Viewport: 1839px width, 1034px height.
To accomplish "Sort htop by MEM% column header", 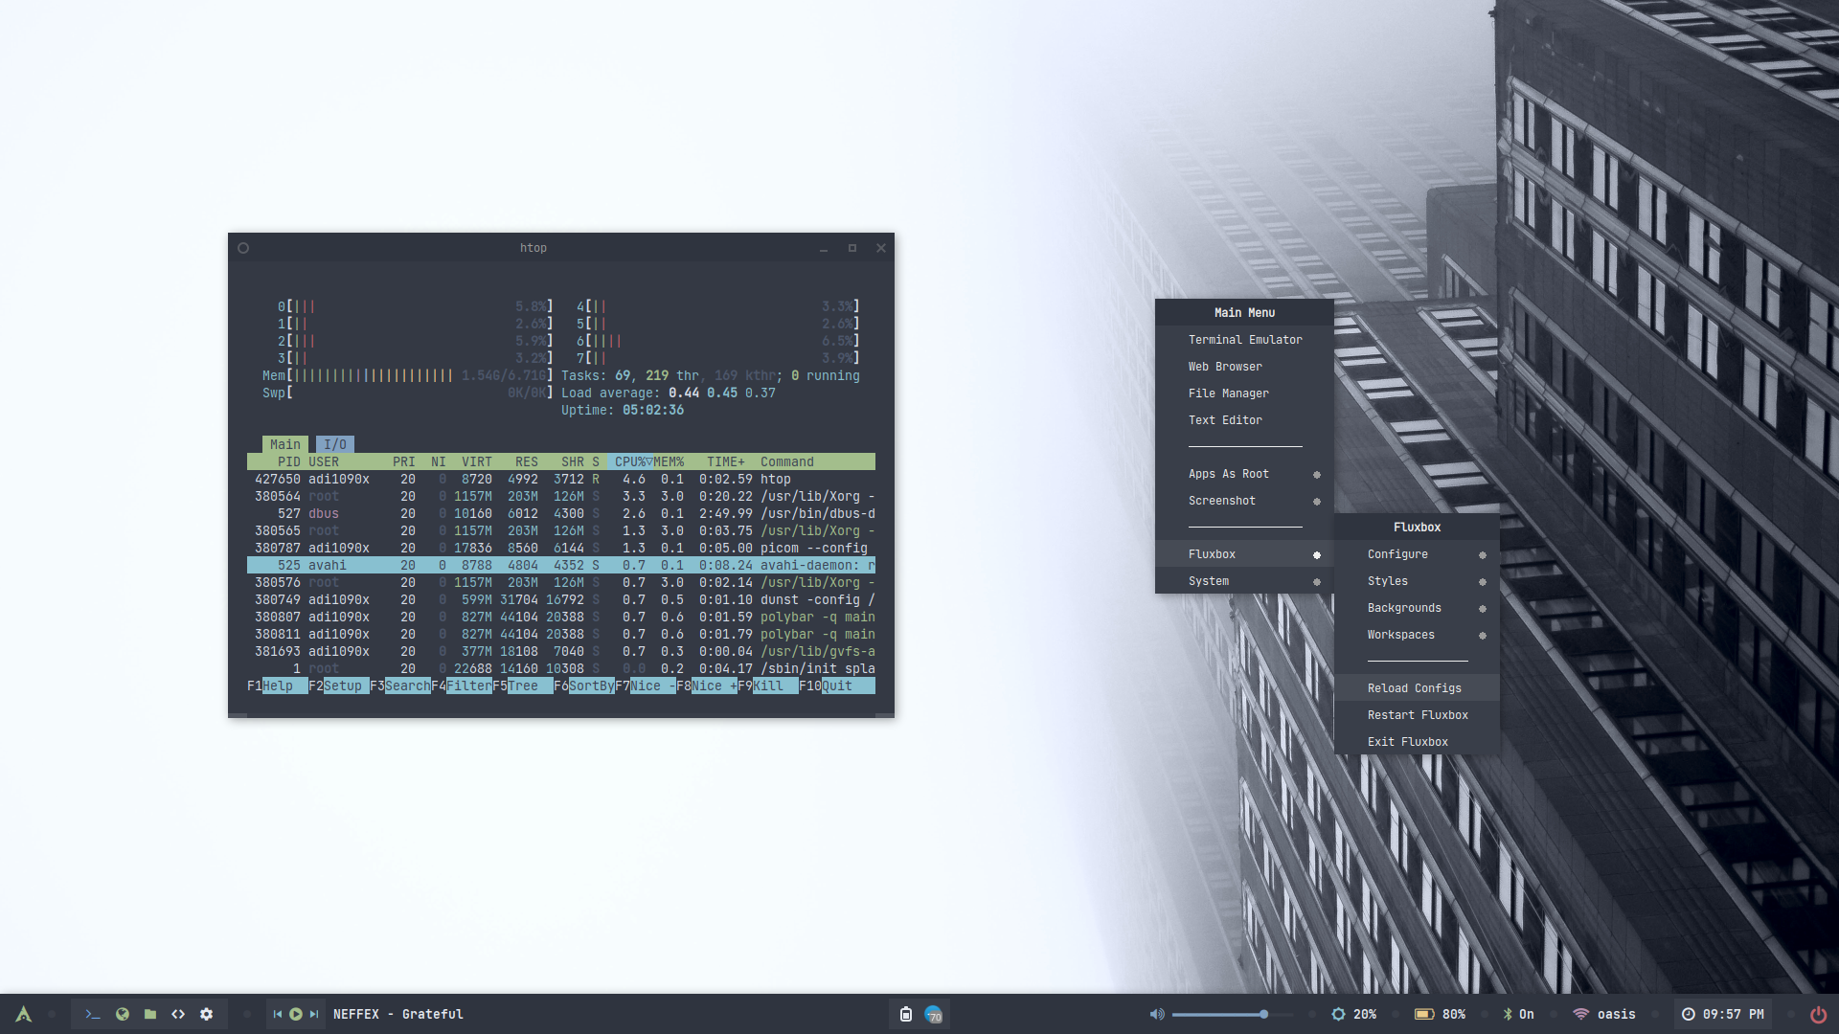I will (x=669, y=461).
